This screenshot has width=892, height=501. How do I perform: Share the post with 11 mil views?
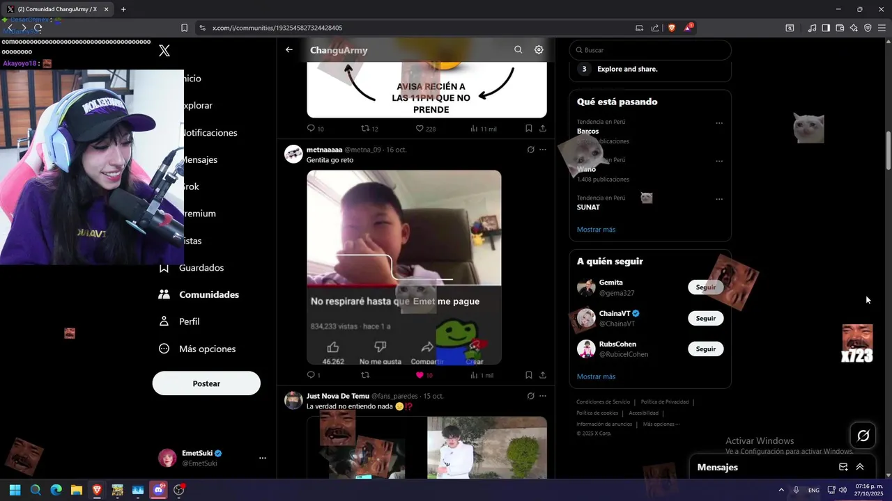[543, 129]
